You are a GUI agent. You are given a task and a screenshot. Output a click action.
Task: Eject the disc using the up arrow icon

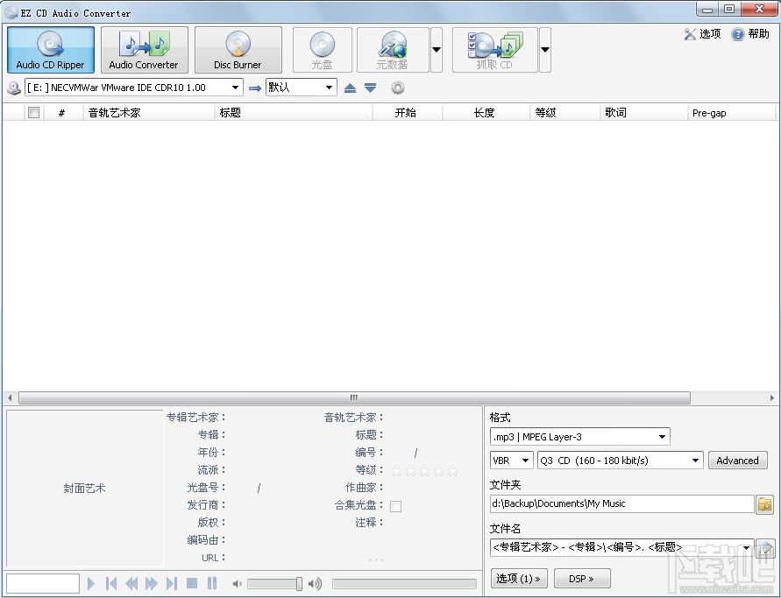(351, 88)
